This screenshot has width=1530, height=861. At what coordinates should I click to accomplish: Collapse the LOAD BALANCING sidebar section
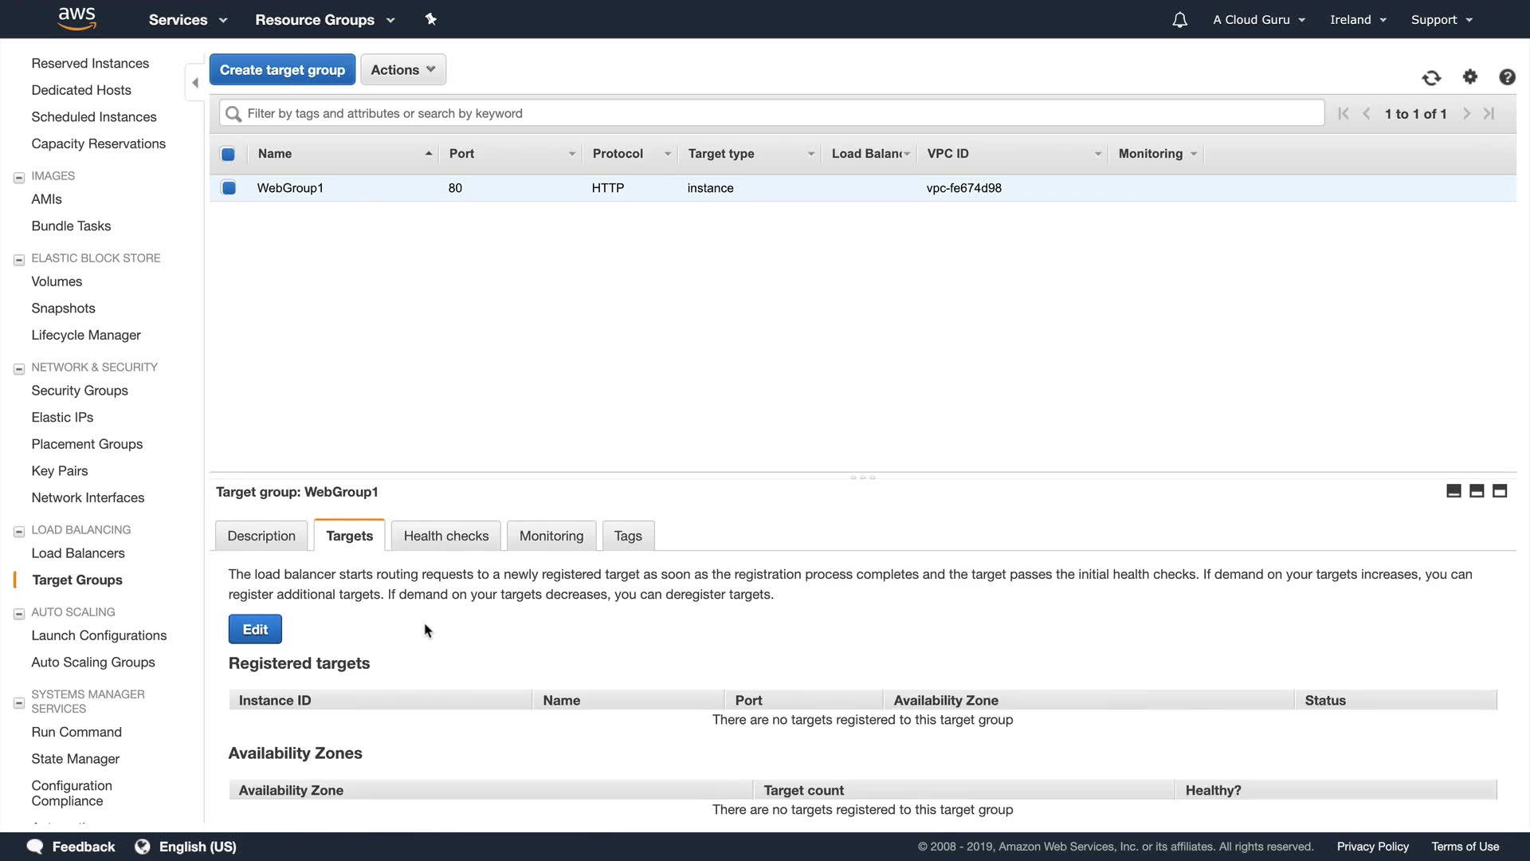pos(19,531)
